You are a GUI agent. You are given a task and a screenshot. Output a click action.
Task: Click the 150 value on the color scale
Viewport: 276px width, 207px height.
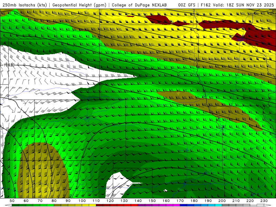click(x=152, y=201)
